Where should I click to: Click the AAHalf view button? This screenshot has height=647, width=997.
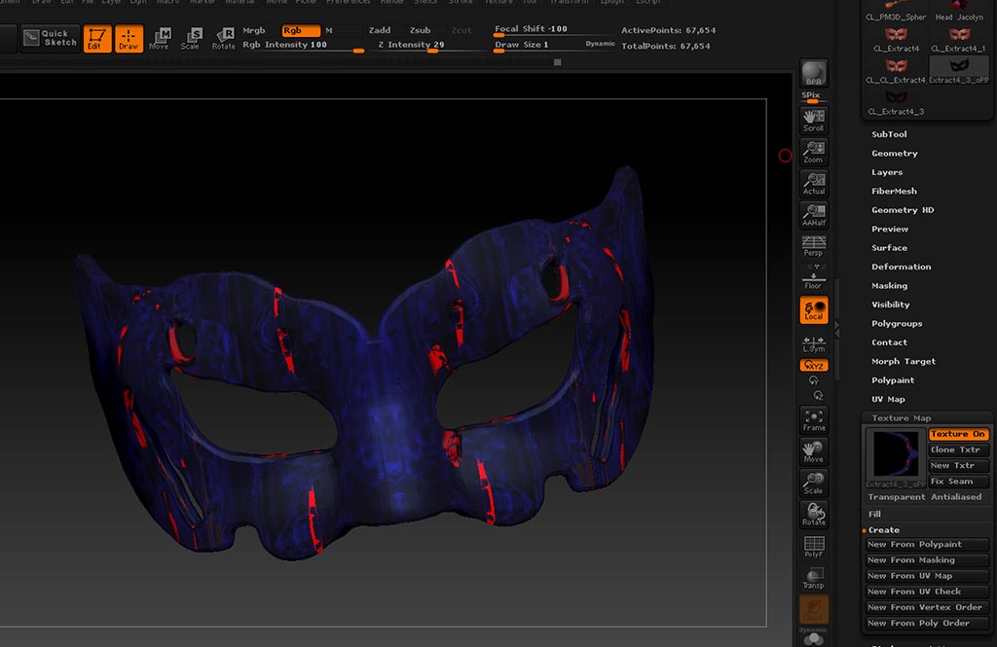[814, 215]
